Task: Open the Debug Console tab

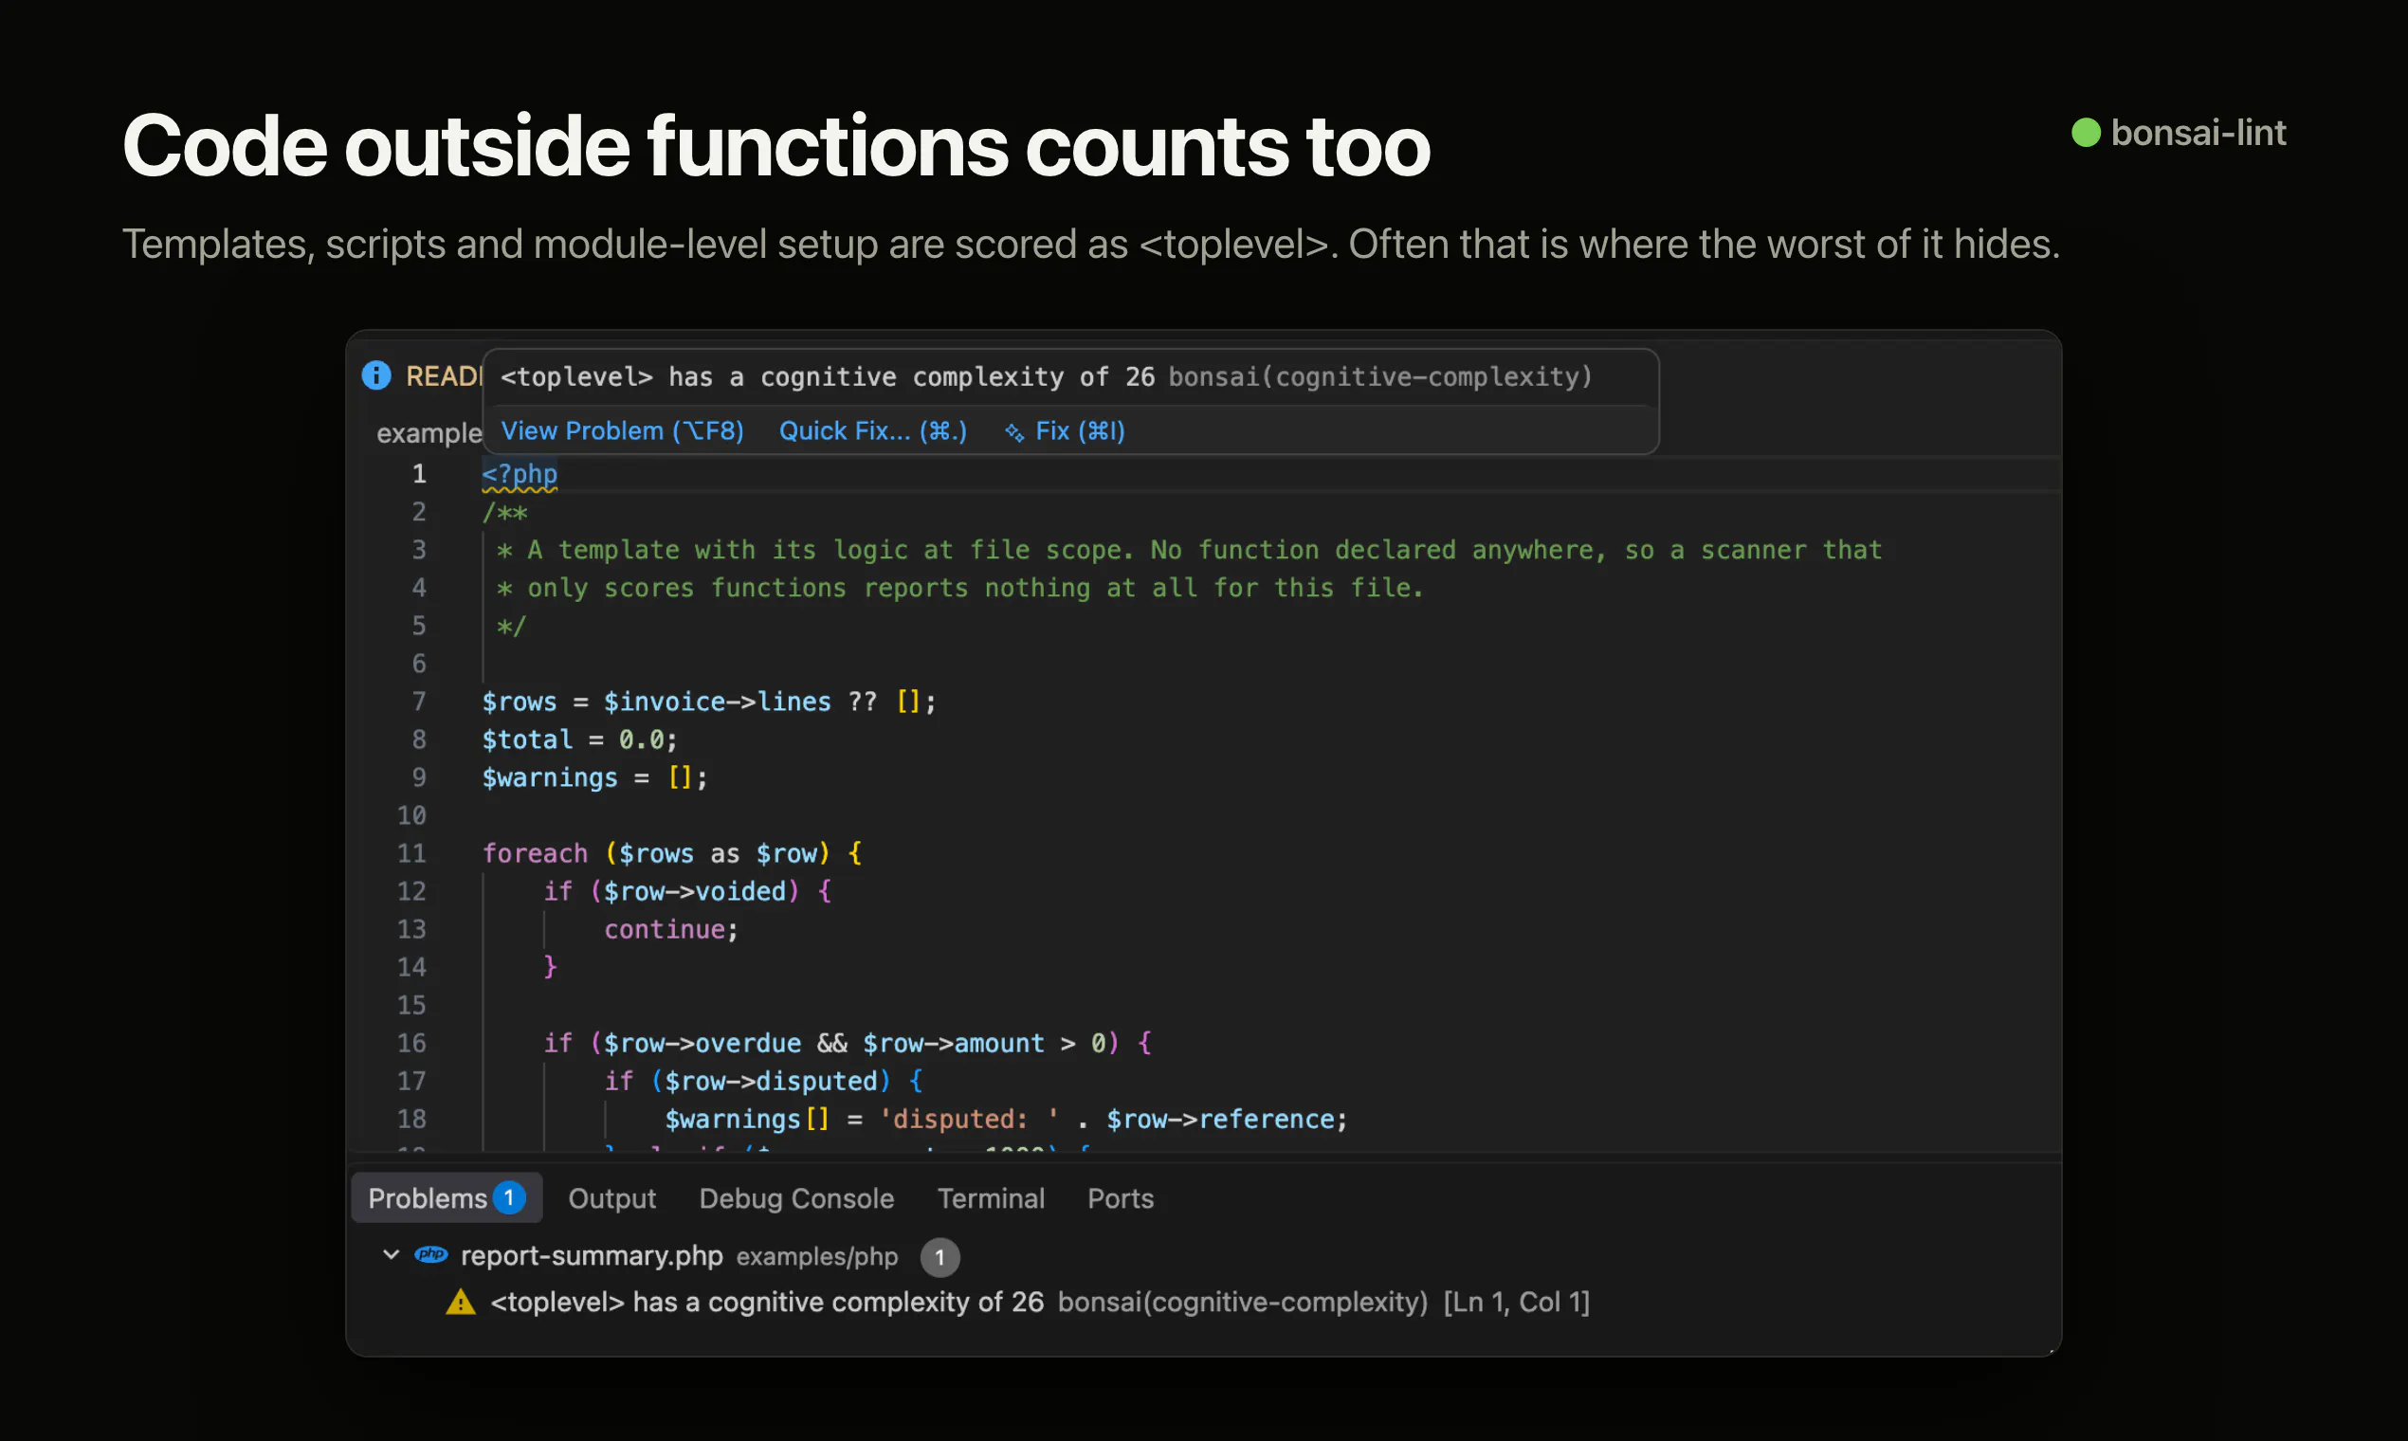Action: click(796, 1198)
